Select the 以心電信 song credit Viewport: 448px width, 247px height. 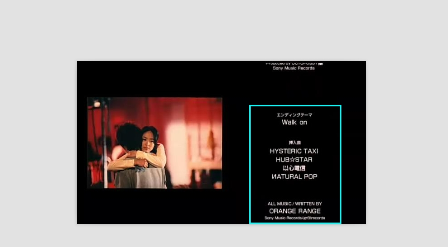[294, 168]
